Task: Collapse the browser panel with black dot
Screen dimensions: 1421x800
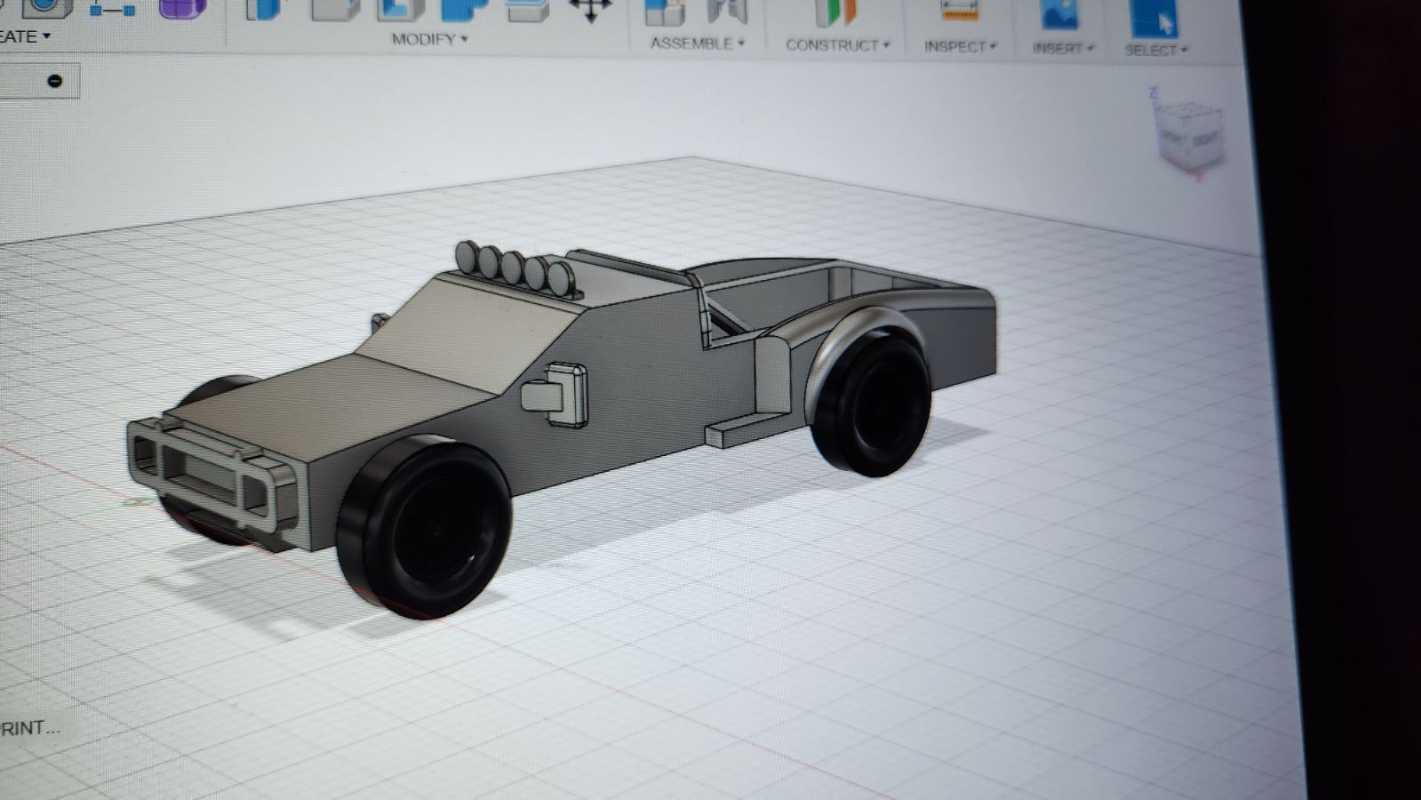Action: click(54, 81)
